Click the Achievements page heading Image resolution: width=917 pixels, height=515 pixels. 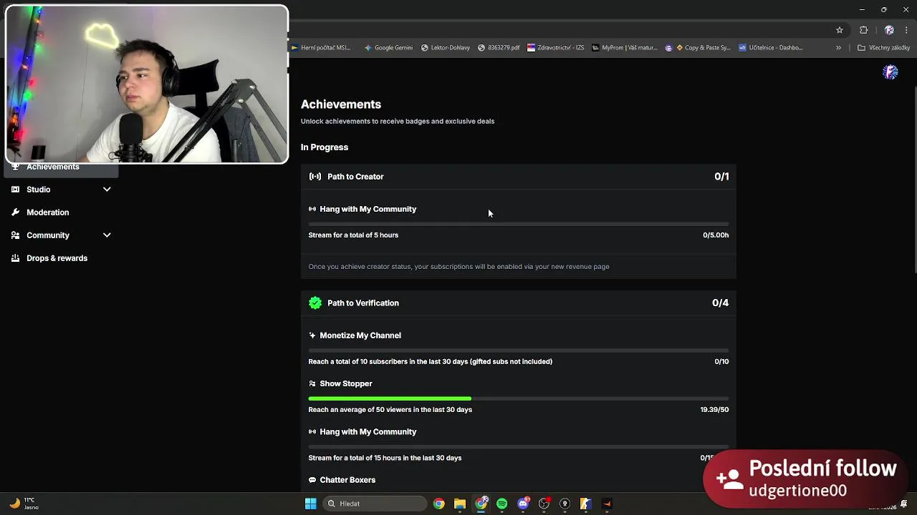(341, 104)
